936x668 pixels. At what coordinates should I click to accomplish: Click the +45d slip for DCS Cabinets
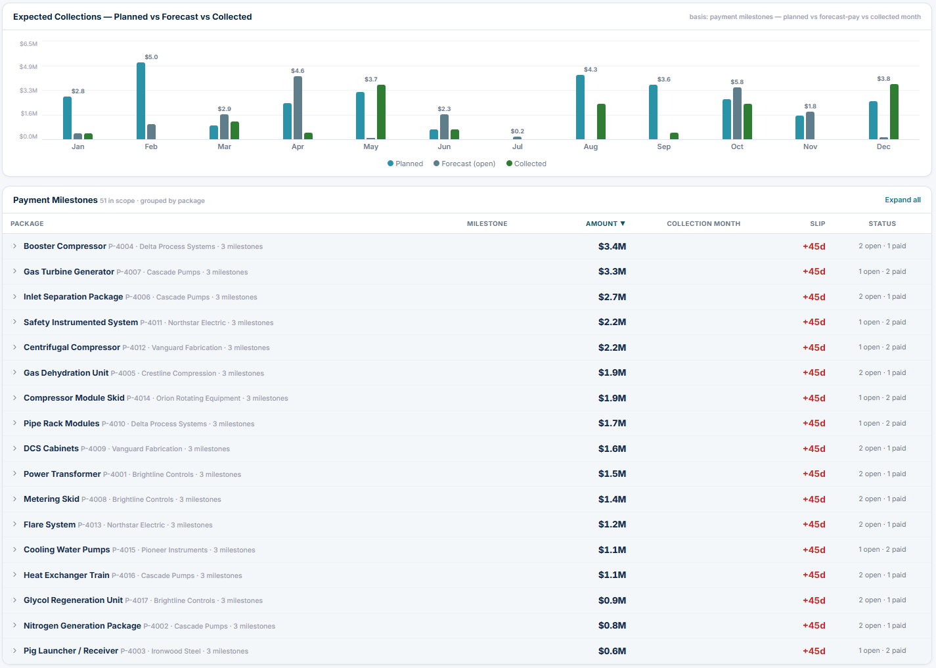tap(814, 449)
